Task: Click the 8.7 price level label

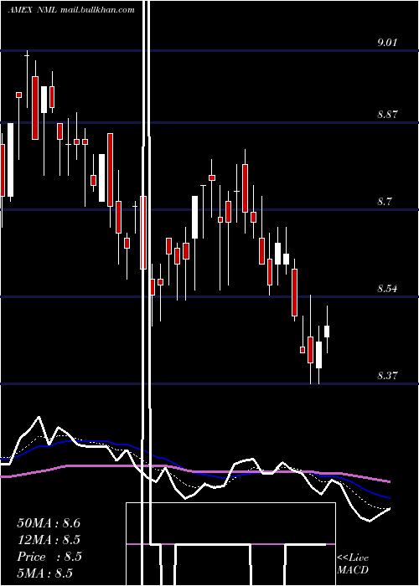Action: 385,202
